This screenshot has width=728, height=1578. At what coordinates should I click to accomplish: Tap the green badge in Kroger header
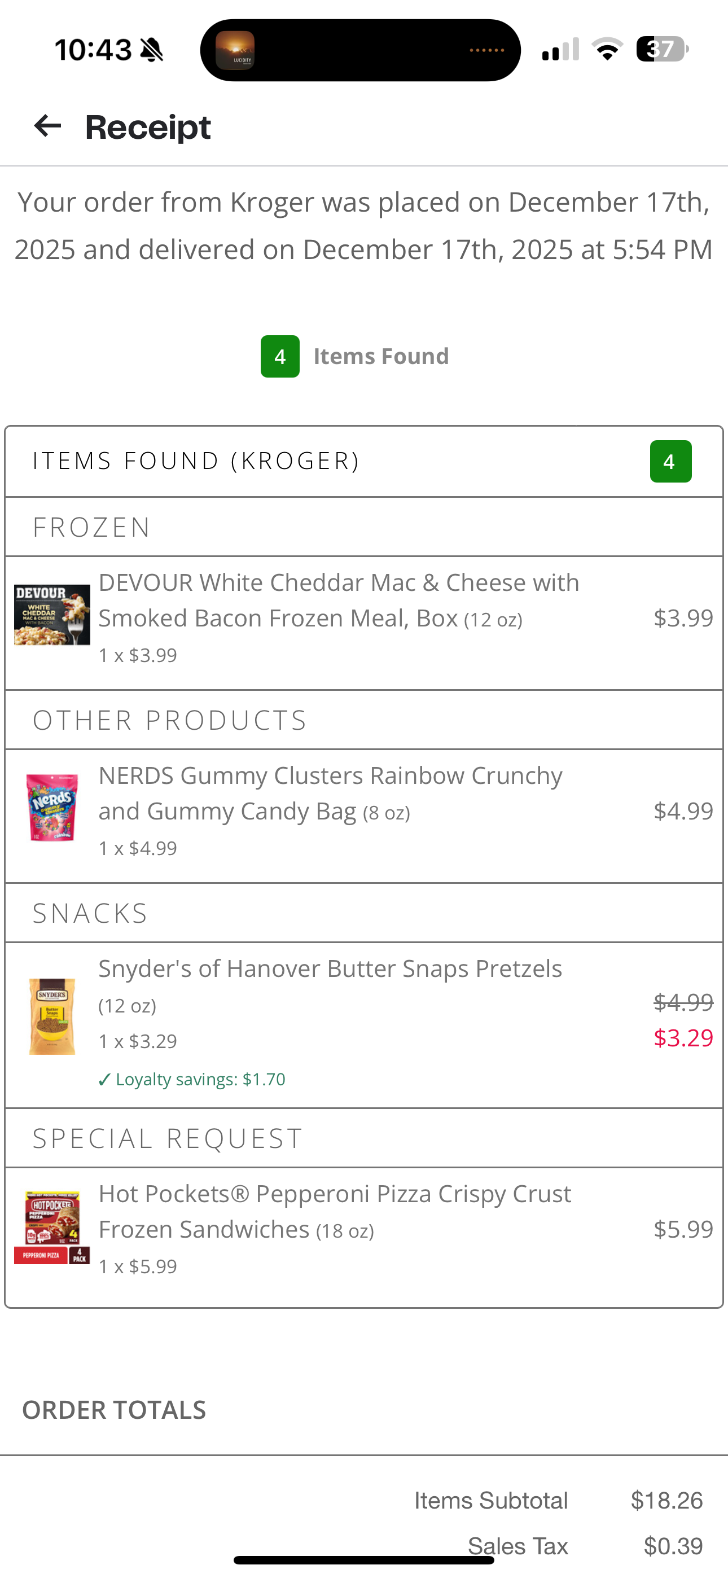(670, 461)
